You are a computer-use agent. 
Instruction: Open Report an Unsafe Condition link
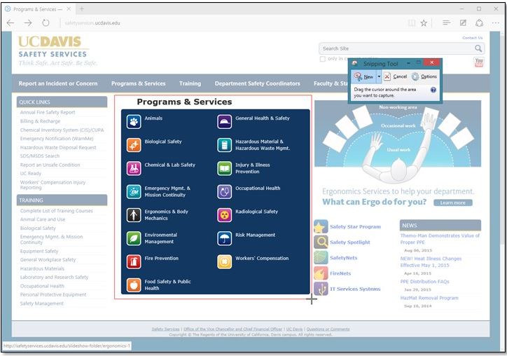pos(50,165)
